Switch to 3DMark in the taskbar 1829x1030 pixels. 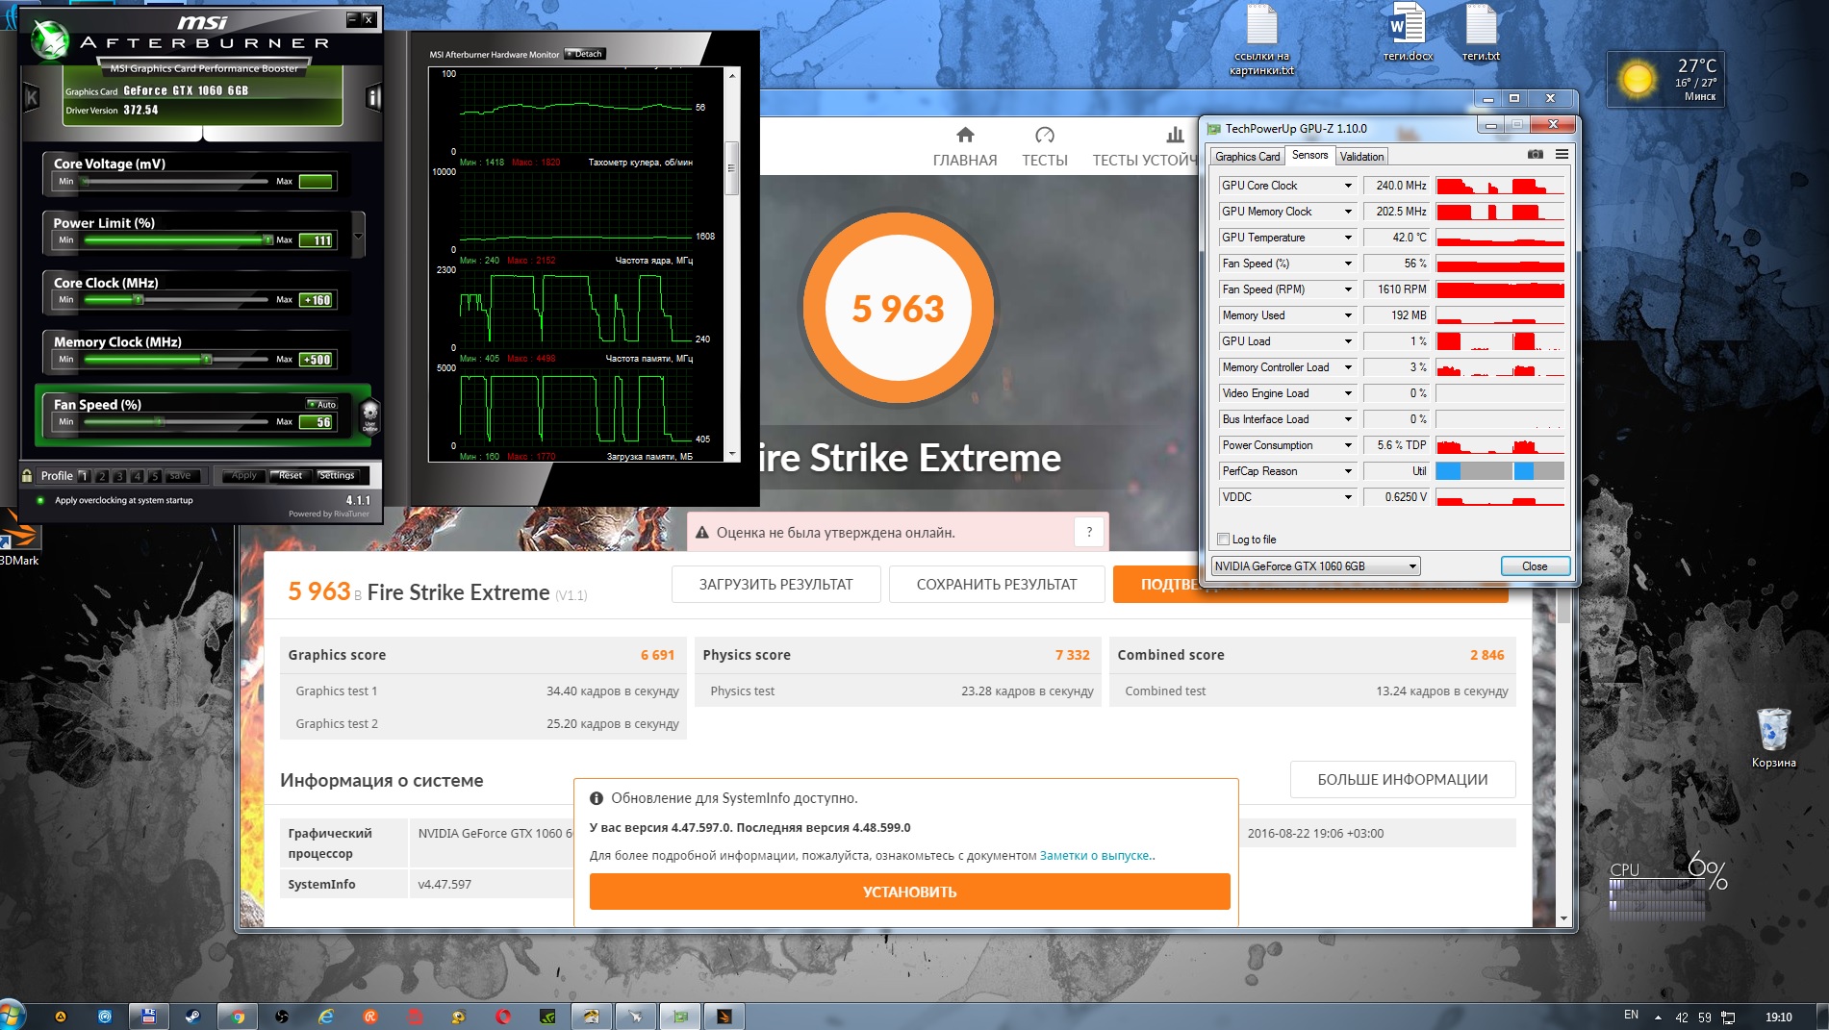pyautogui.click(x=724, y=1016)
